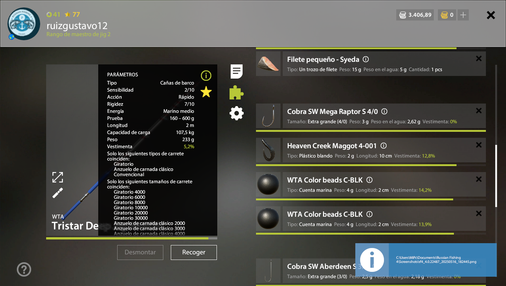Image resolution: width=506 pixels, height=286 pixels.
Task: Click the screenshot saved notification
Action: pos(426,260)
